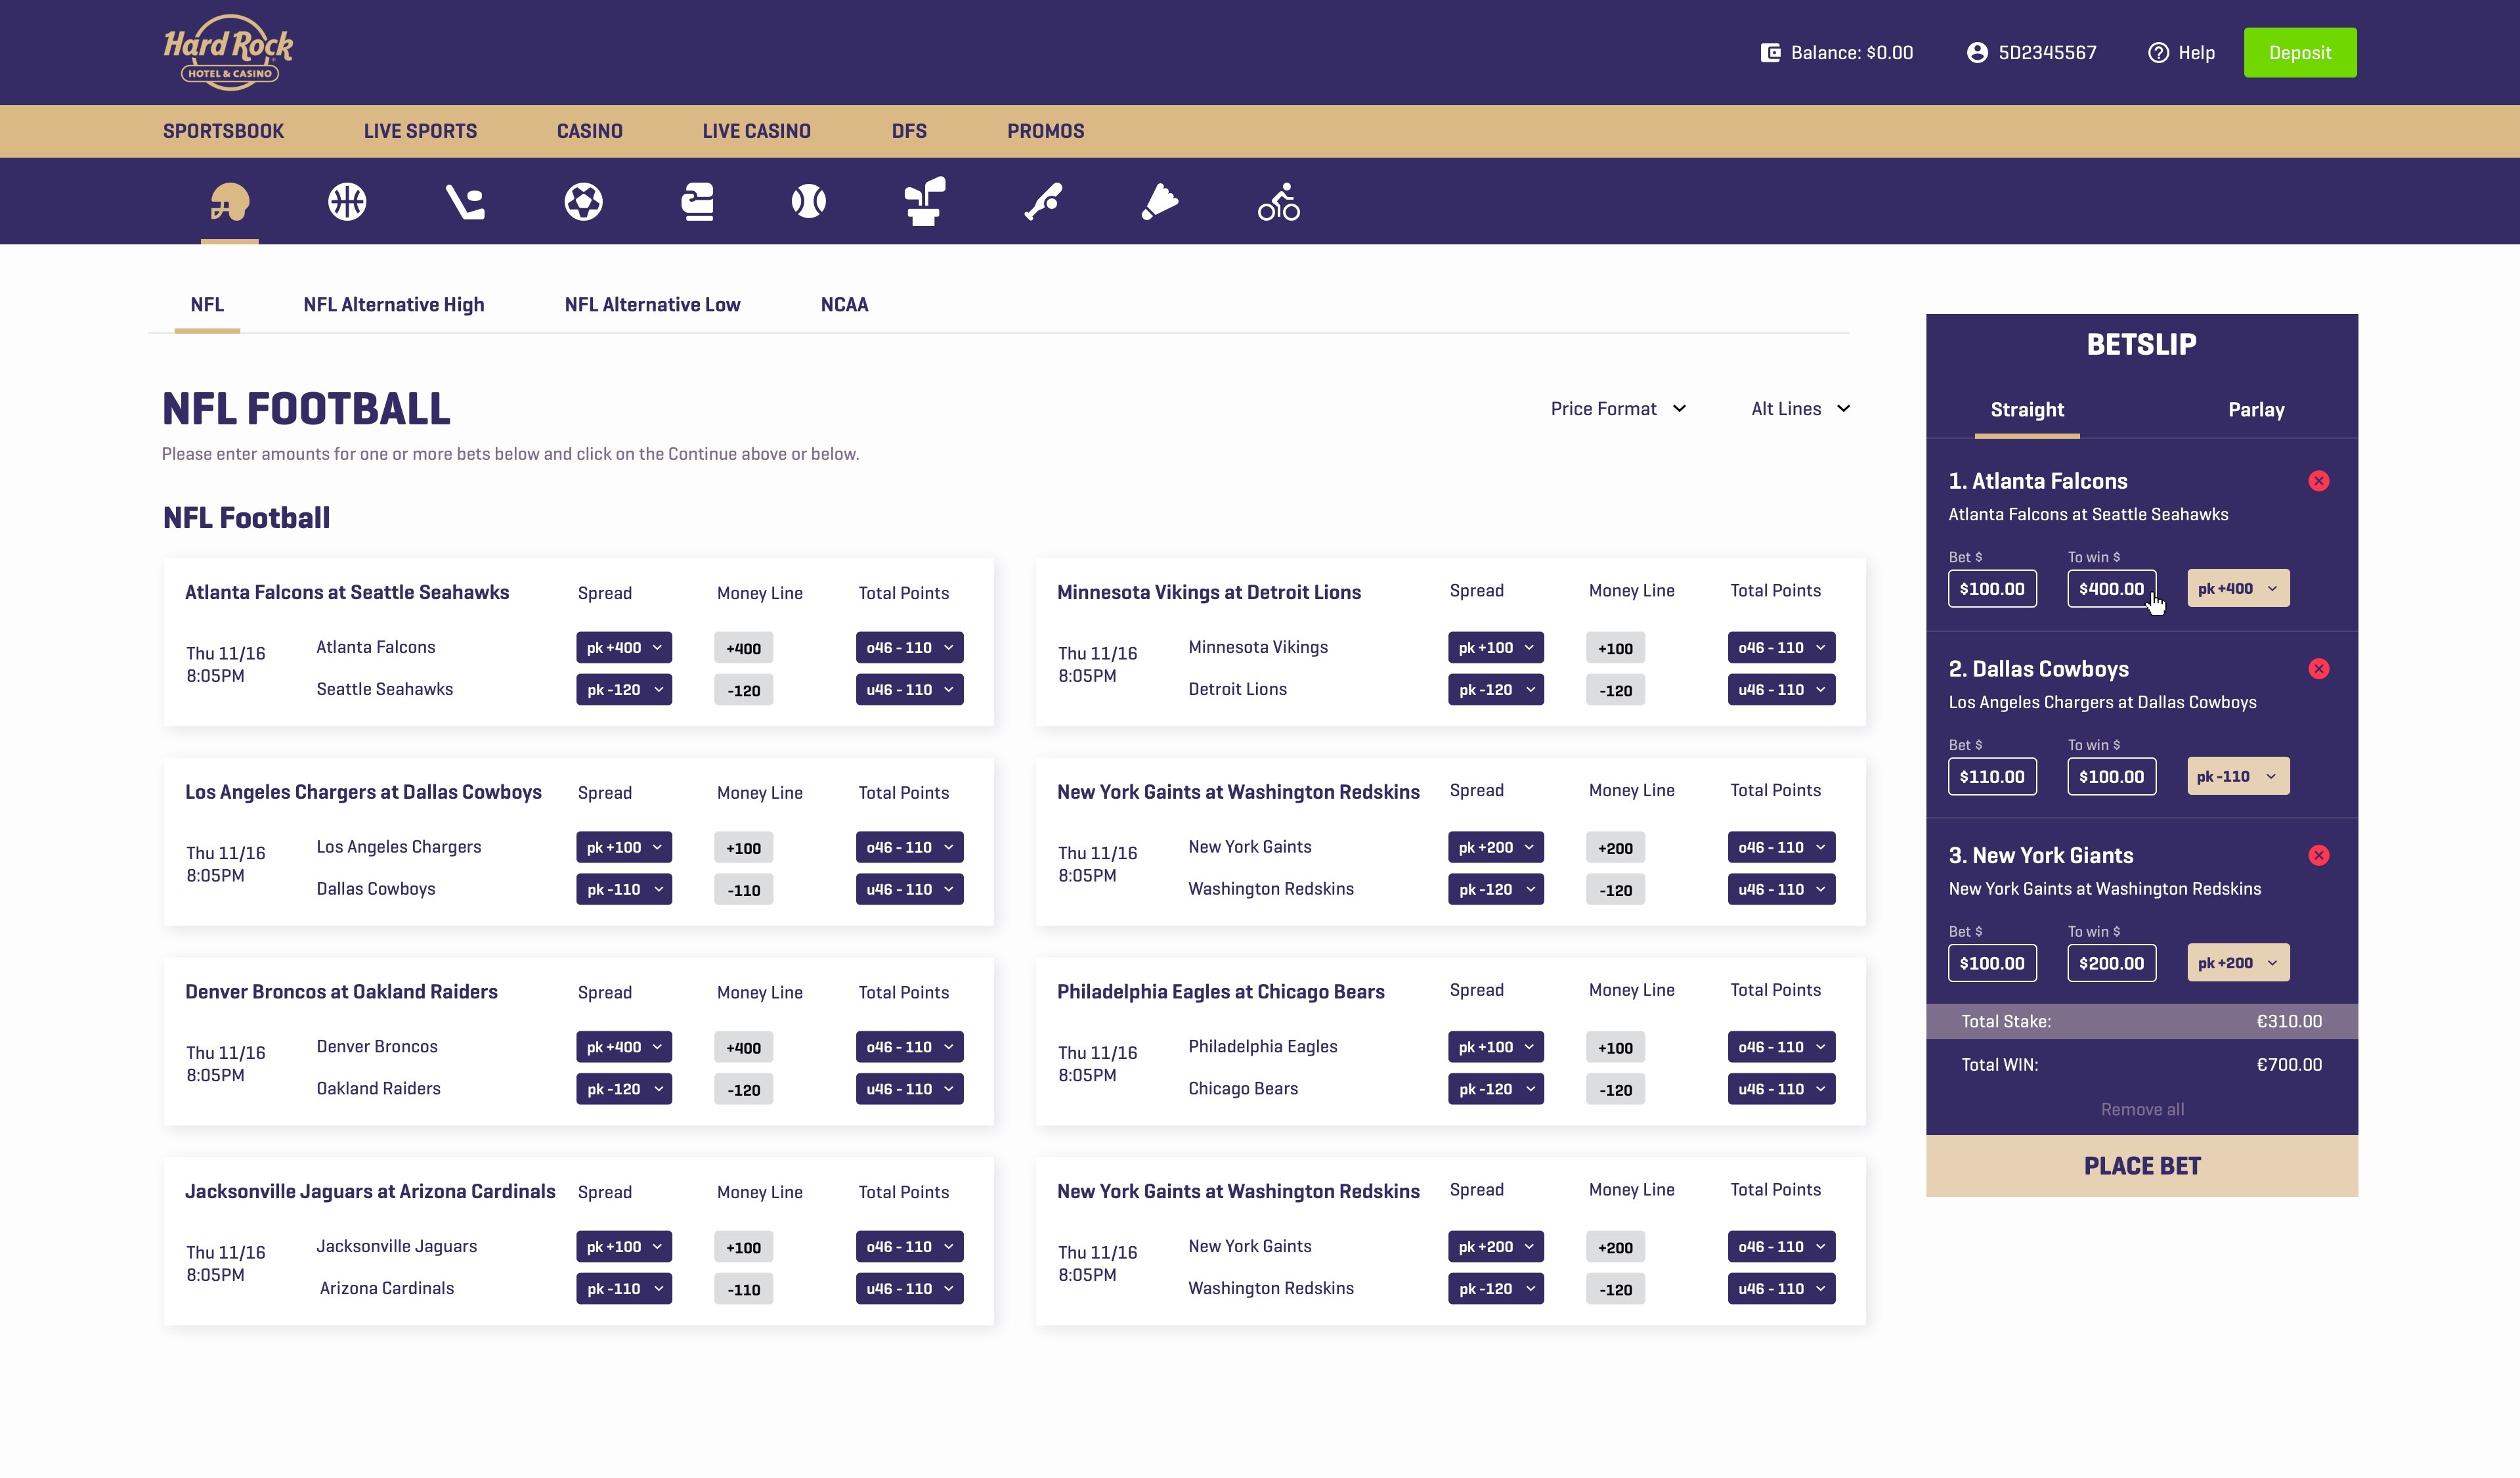Remove the Atlanta Falcons bet from betslip
Image resolution: width=2520 pixels, height=1478 pixels.
click(2318, 481)
